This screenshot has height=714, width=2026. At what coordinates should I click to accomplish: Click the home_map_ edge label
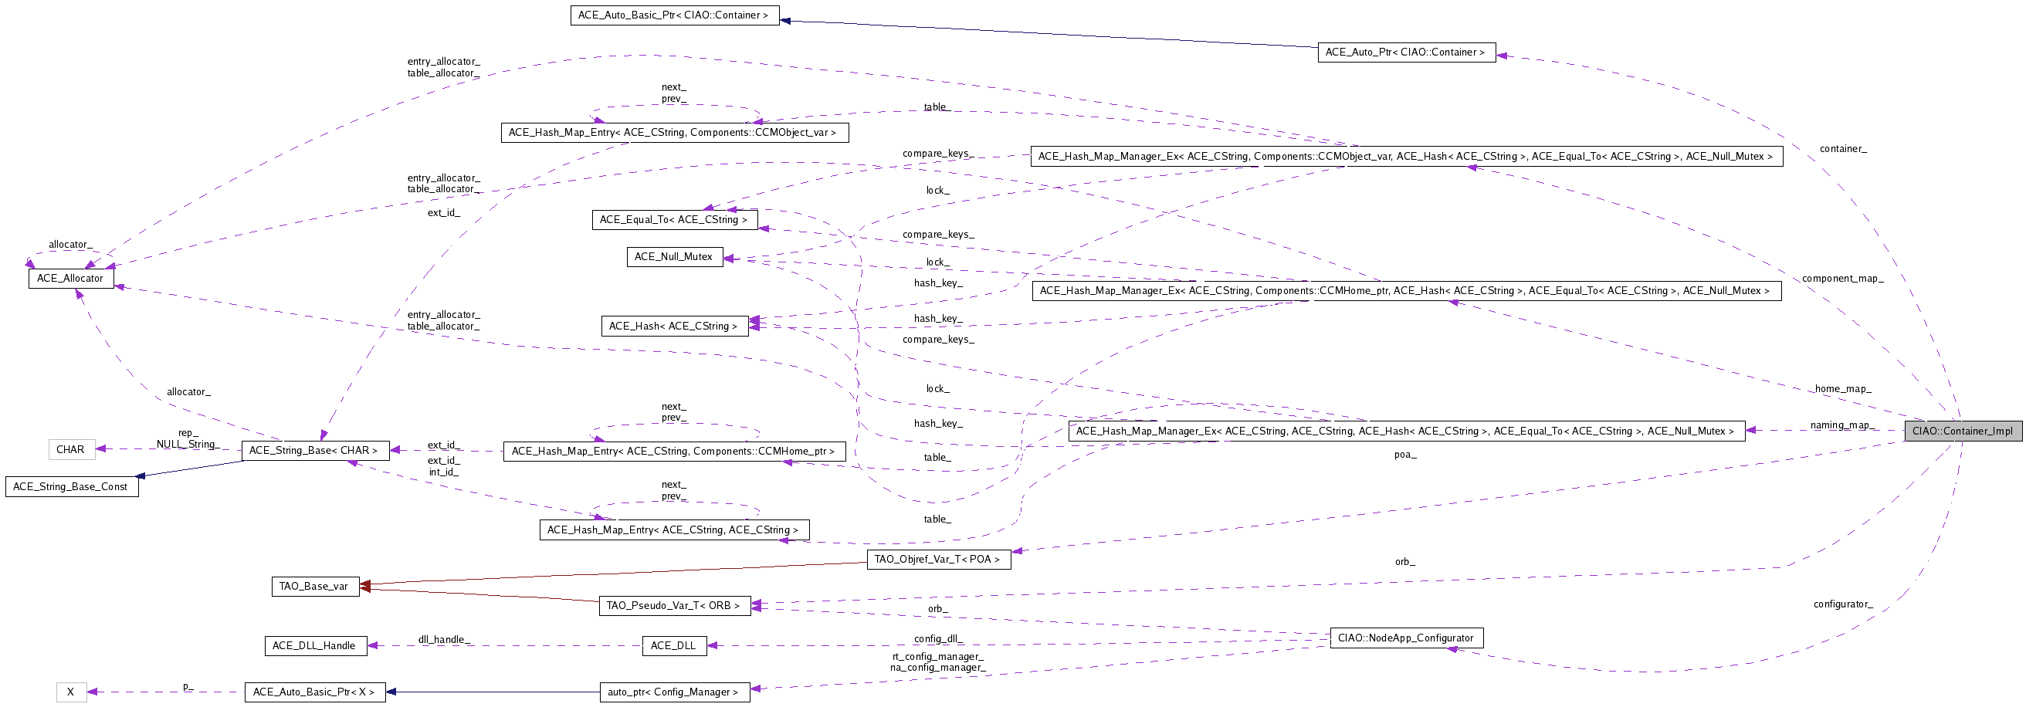[1843, 389]
